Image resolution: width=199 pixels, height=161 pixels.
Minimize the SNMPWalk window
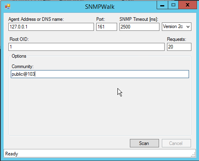point(162,5)
